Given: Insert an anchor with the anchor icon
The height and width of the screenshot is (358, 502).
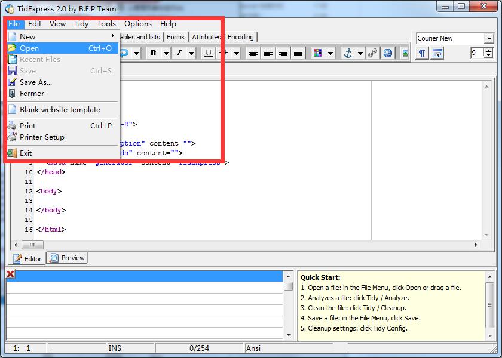Looking at the screenshot, I should (x=348, y=53).
